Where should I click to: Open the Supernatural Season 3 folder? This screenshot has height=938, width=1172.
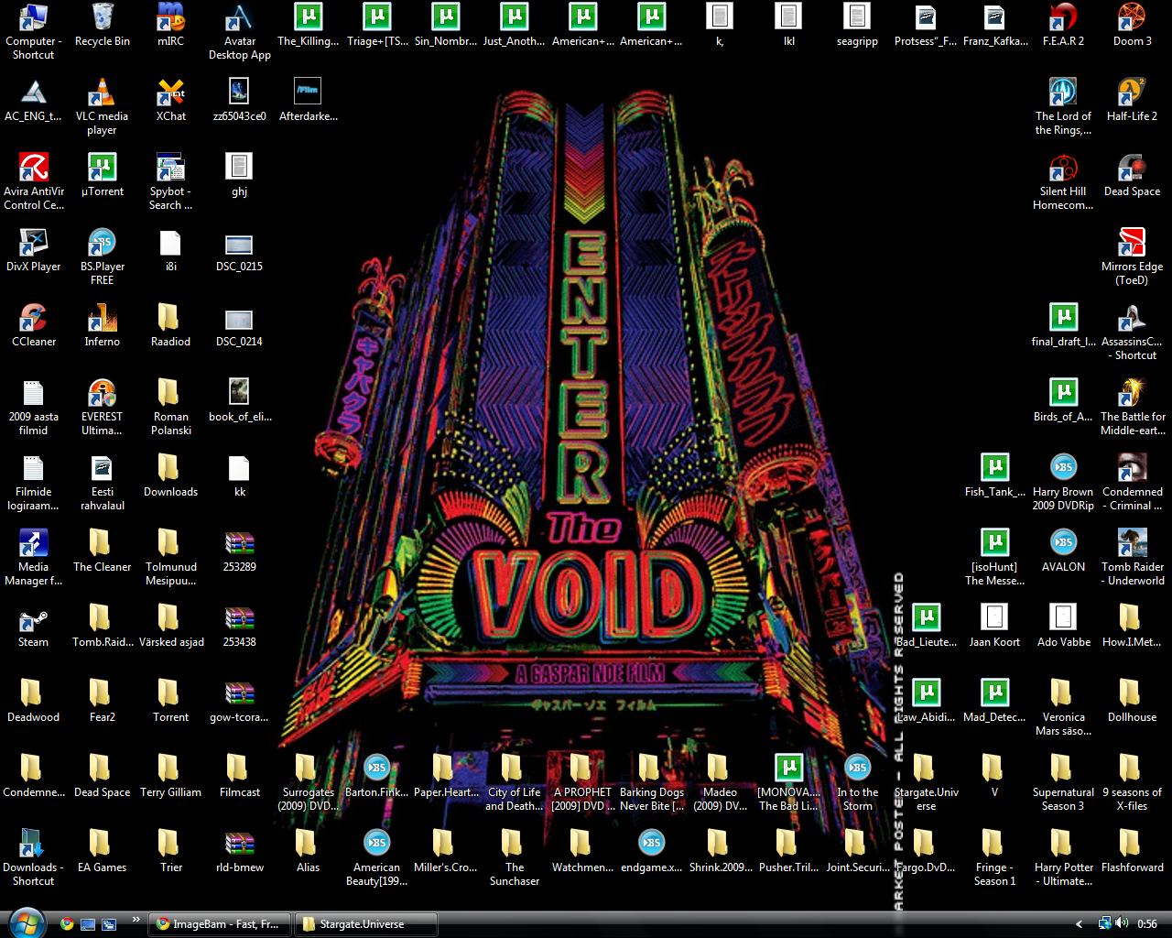pos(1063,783)
